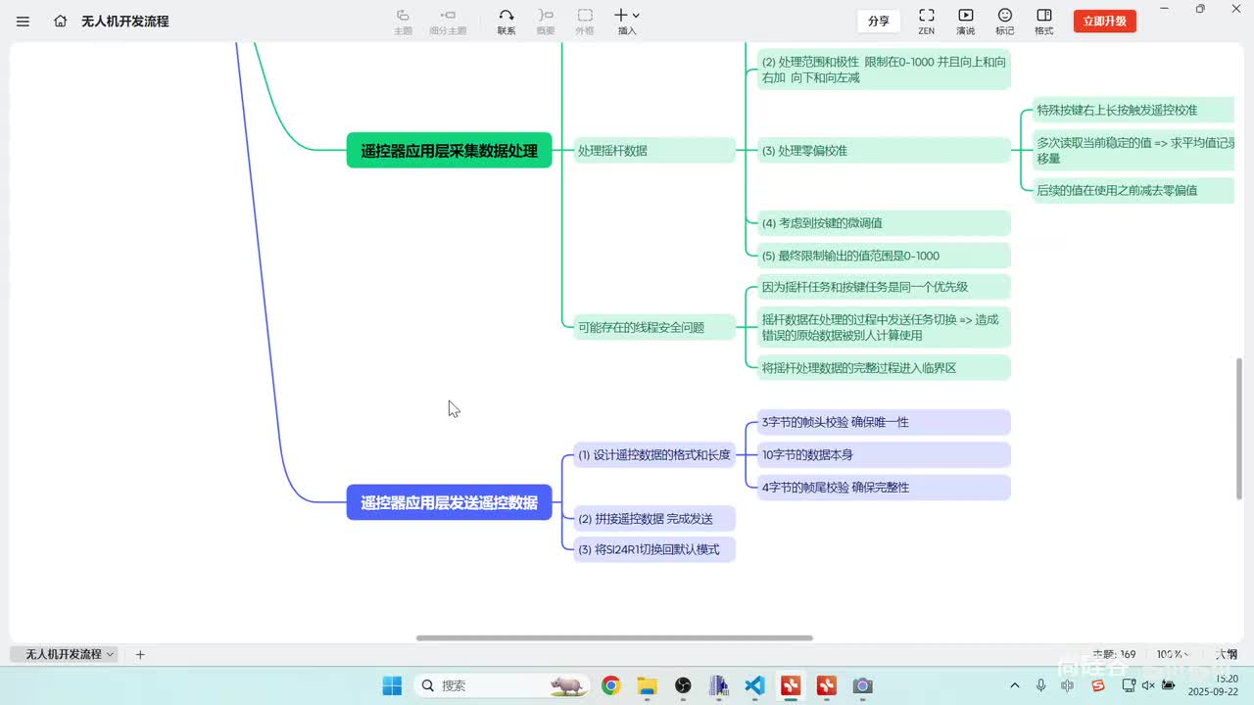Open Visual Studio Code from the taskbar

[754, 685]
